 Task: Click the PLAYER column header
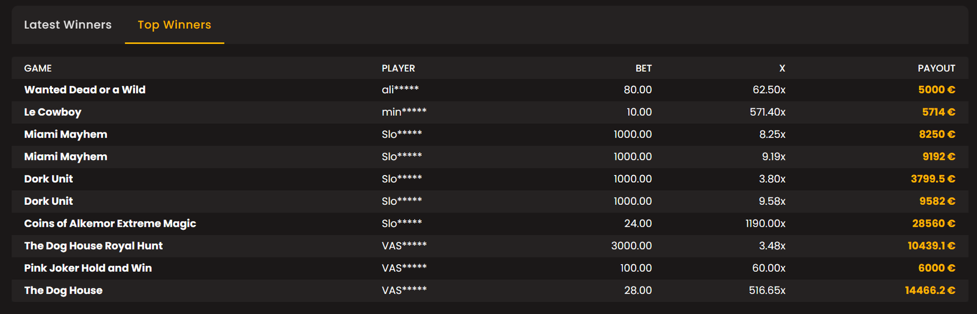pyautogui.click(x=398, y=68)
